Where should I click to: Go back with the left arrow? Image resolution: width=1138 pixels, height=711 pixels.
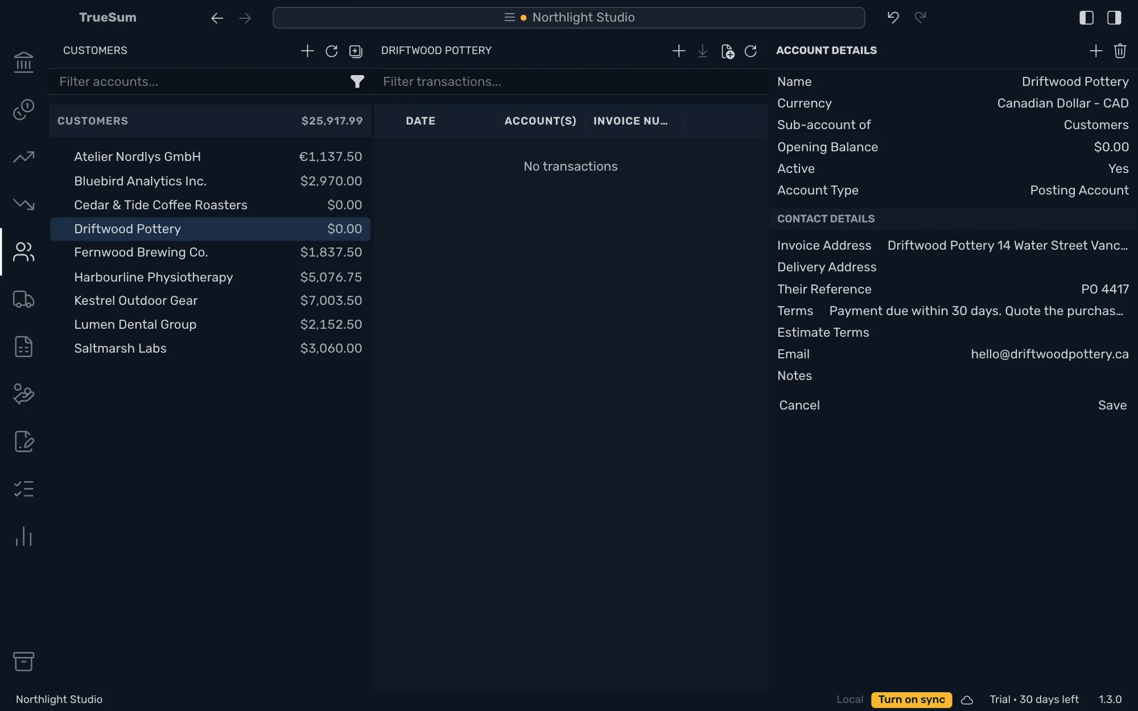pos(217,18)
